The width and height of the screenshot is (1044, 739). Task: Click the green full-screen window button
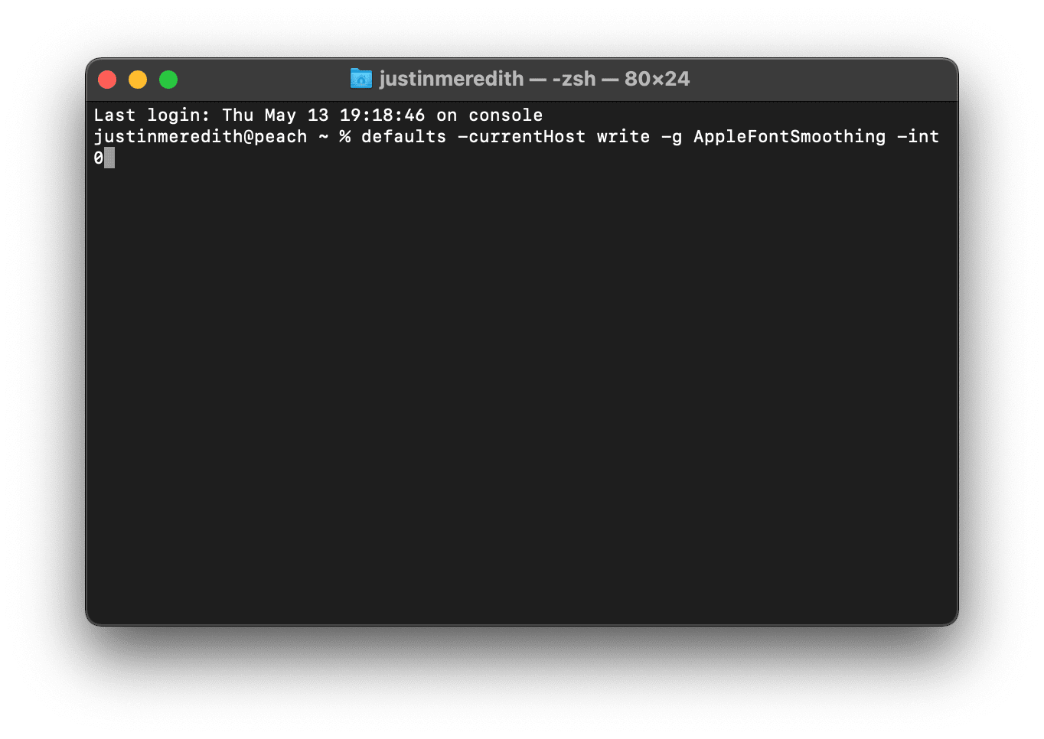[168, 79]
